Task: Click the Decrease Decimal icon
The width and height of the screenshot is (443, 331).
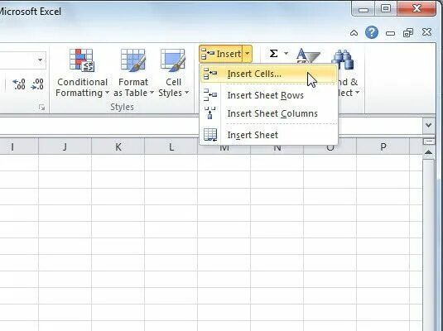Action: (37, 84)
